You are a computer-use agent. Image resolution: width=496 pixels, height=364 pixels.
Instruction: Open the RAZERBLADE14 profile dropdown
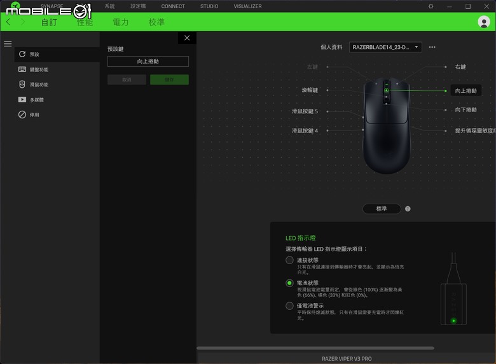(x=385, y=47)
